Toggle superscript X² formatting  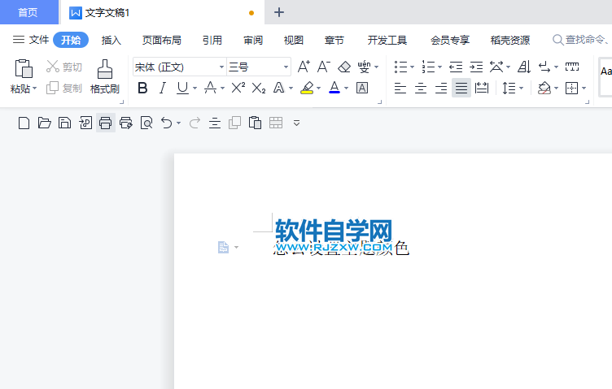point(238,88)
